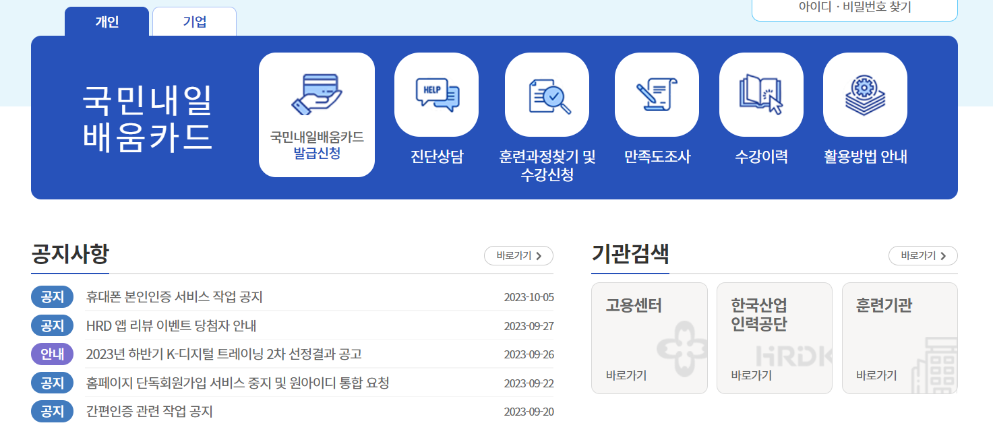
Task: Click the 진단상담 HELP speech bubble icon
Action: 436,94
